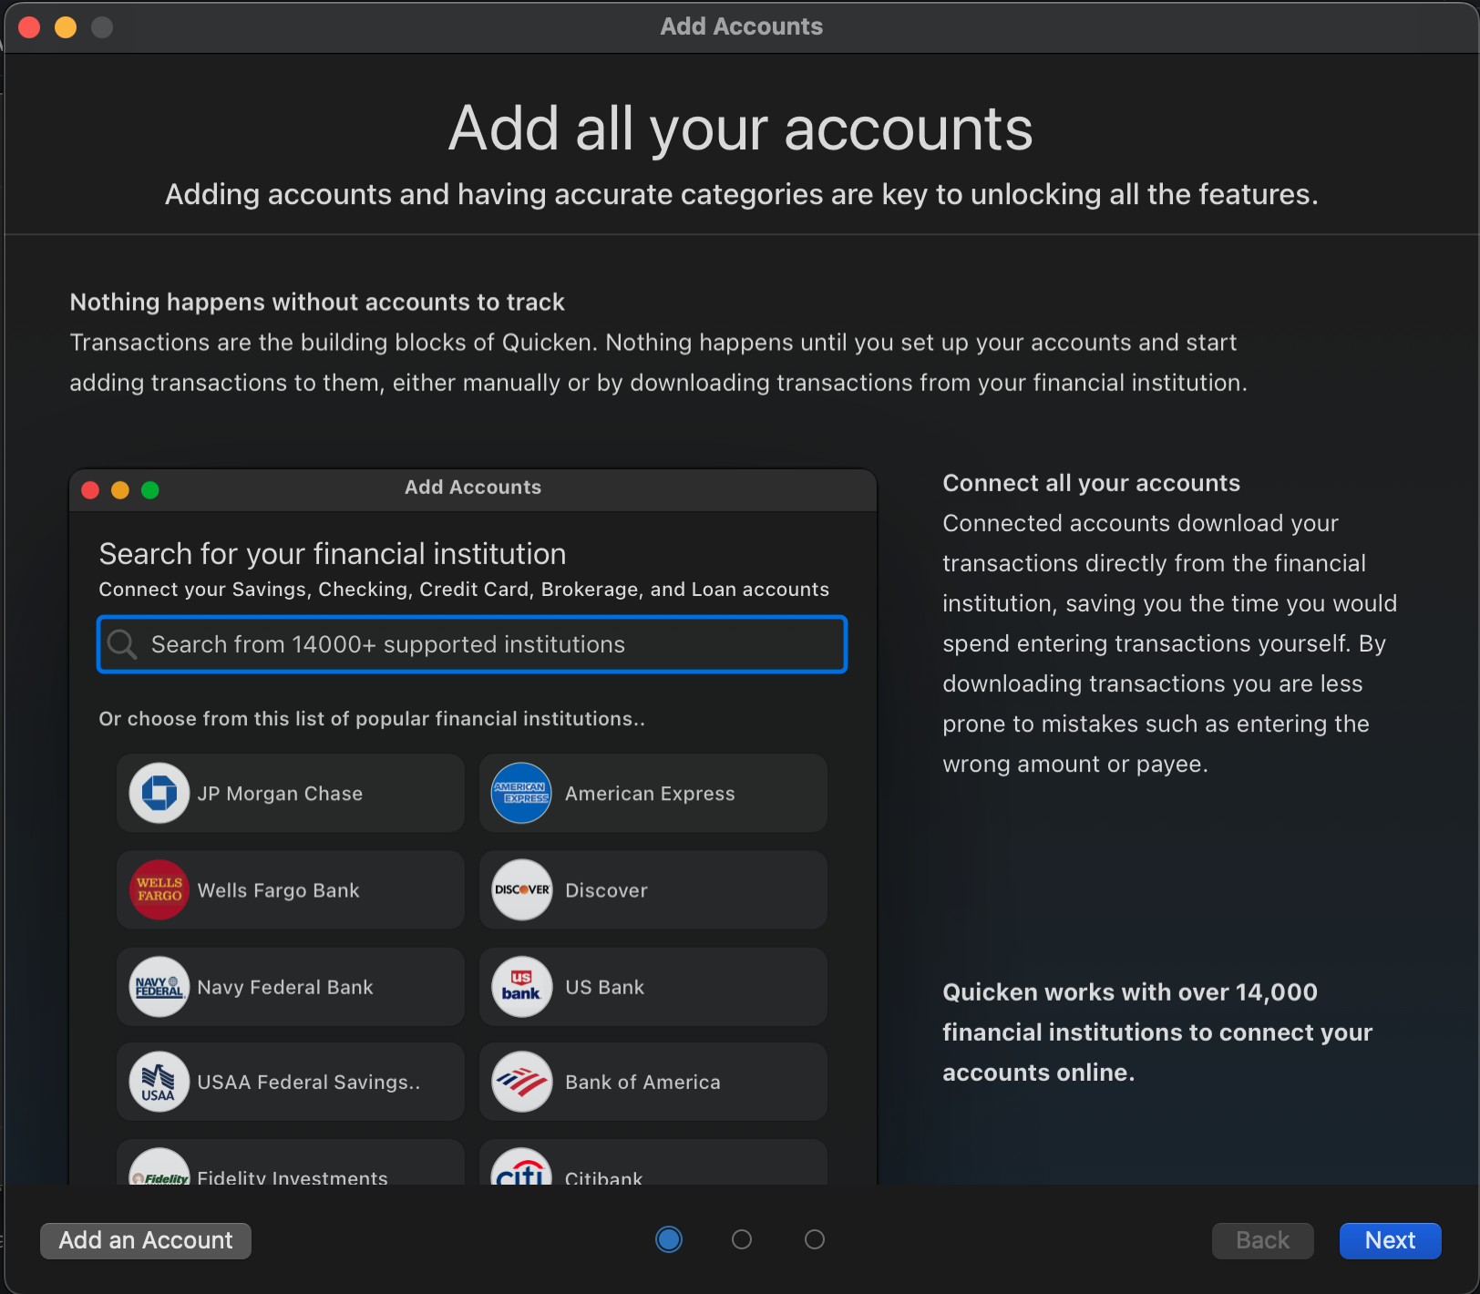Click the JP Morgan Chase logo icon
The image size is (1480, 1294).
(159, 793)
